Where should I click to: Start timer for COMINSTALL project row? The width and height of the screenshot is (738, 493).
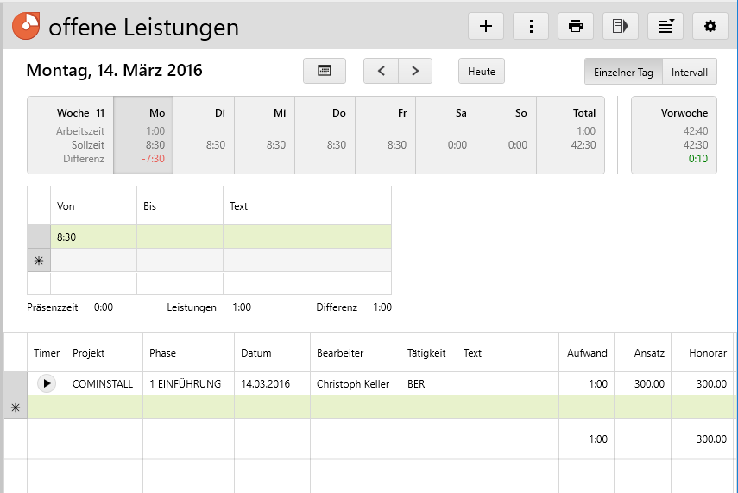click(x=47, y=383)
